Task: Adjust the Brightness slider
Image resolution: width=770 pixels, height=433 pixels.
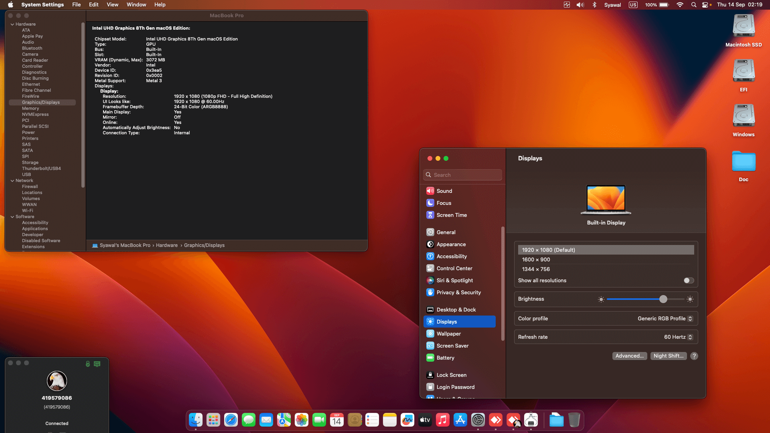Action: (663, 299)
